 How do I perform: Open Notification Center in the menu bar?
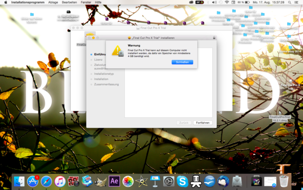pos(296,3)
